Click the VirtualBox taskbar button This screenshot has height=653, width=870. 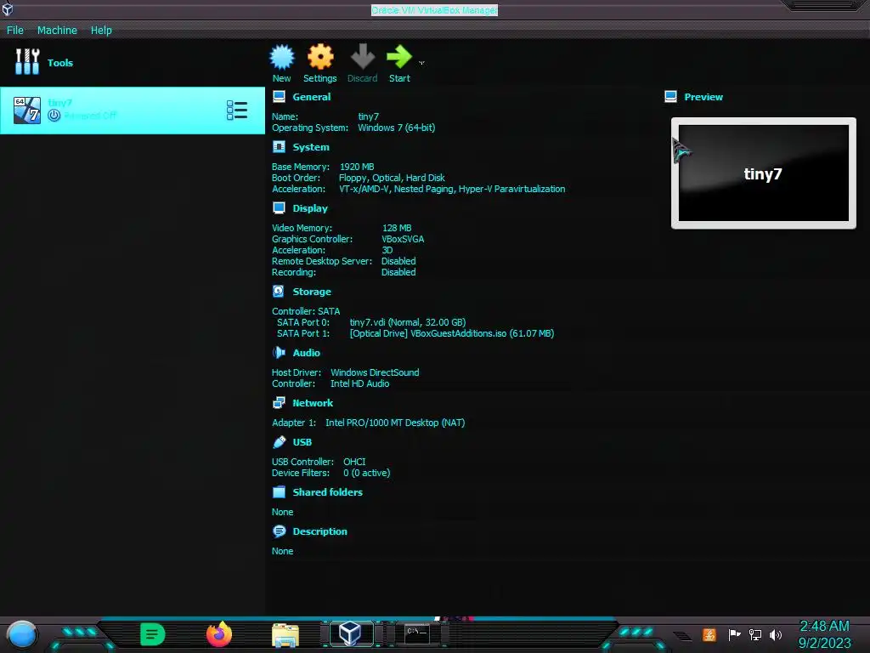point(351,633)
